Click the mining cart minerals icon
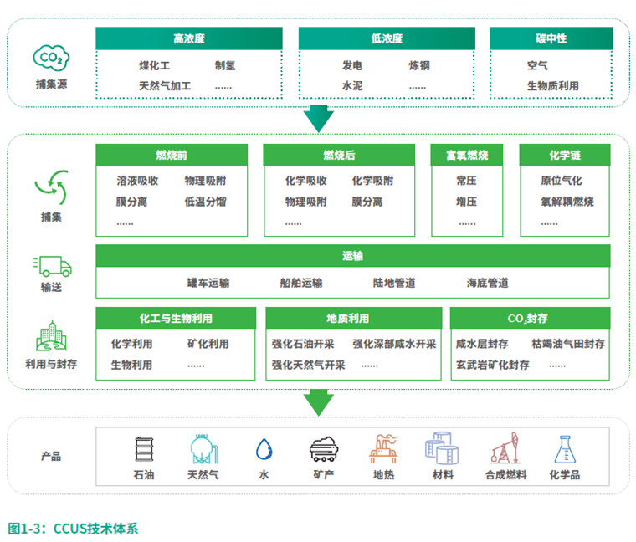636x542 pixels. click(323, 450)
